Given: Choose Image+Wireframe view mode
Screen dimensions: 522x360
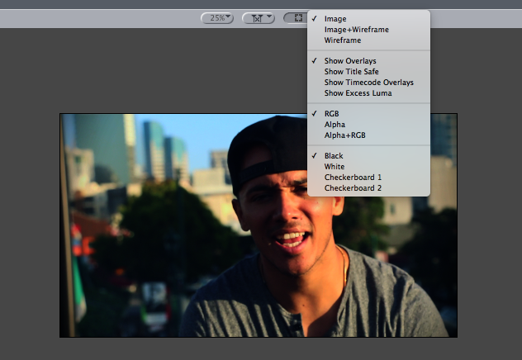Looking at the screenshot, I should [368, 30].
